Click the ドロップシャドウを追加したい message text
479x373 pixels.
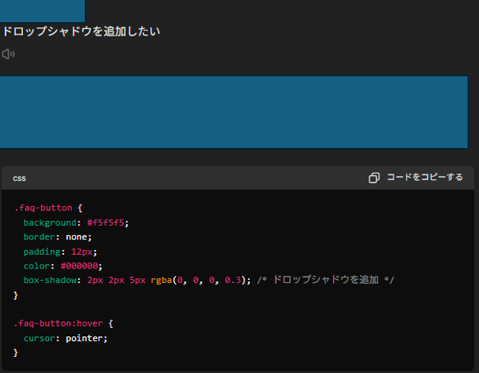tap(81, 31)
